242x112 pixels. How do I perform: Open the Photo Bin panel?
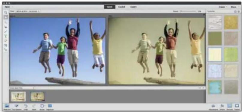7,107
